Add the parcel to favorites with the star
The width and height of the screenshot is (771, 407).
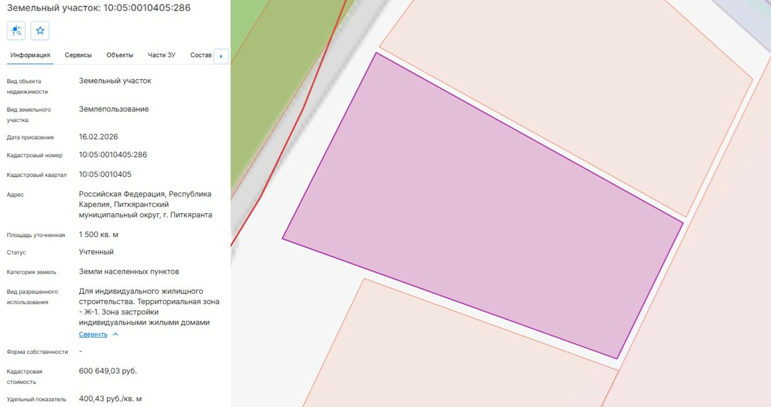[40, 31]
